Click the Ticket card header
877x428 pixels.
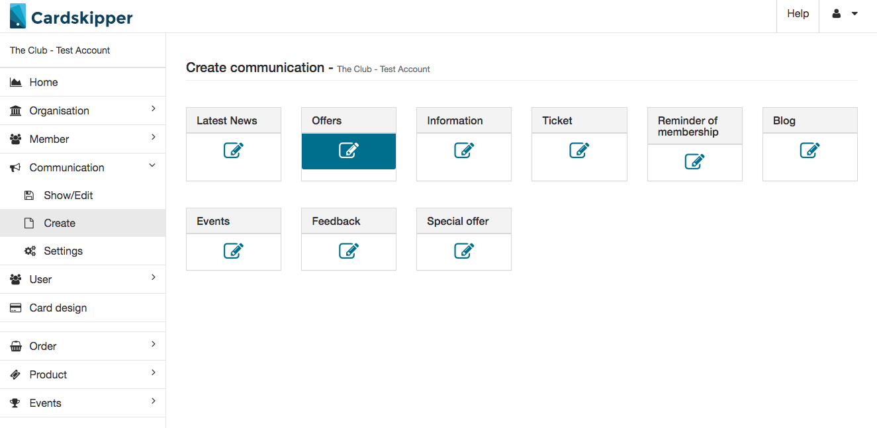pos(579,120)
